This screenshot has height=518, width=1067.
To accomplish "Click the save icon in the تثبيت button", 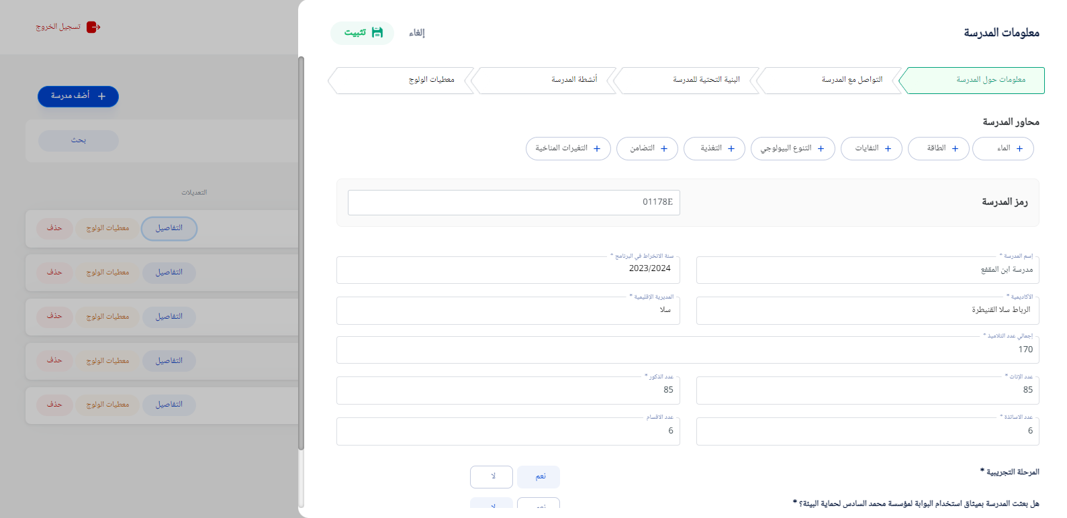I will (x=377, y=32).
